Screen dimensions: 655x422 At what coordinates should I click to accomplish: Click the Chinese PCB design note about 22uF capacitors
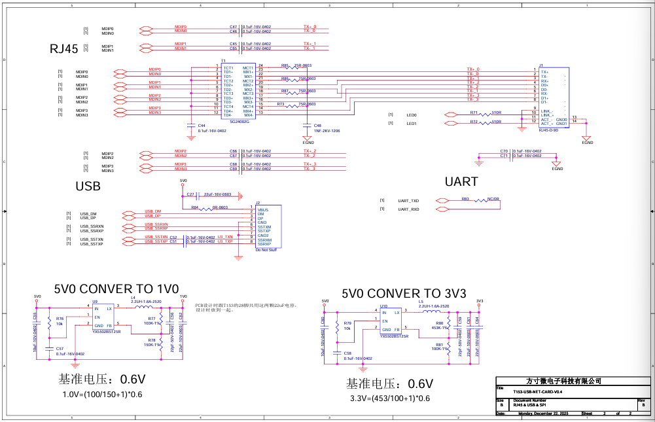[x=246, y=308]
